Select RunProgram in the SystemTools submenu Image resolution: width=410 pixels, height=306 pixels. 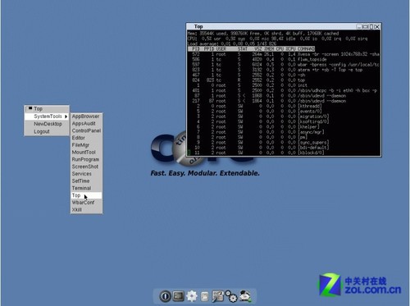pyautogui.click(x=86, y=159)
